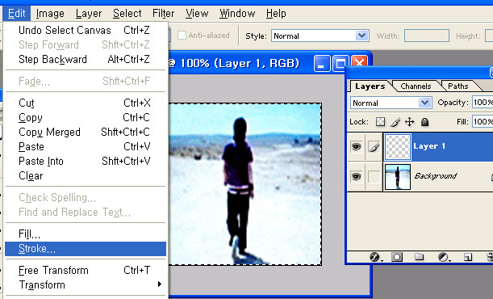
Task: Choose Undo Select Canvas
Action: tap(86, 30)
